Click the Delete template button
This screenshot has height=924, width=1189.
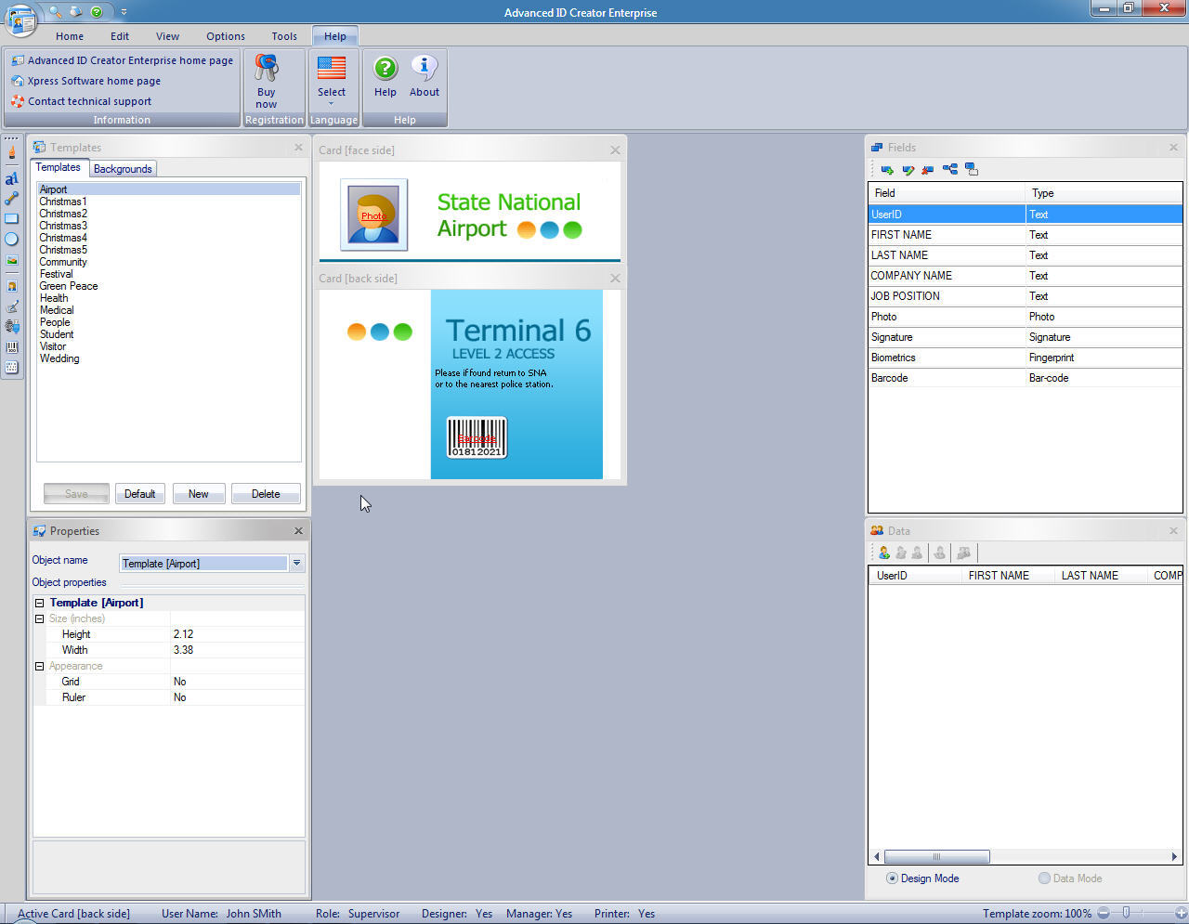(x=266, y=494)
